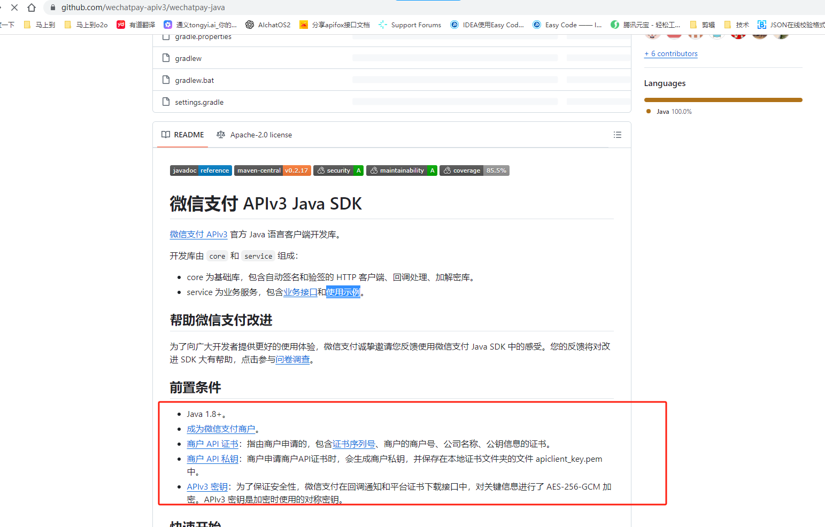This screenshot has width=825, height=527.
Task: Open the 剪辑 bookmark folder
Action: click(x=703, y=25)
